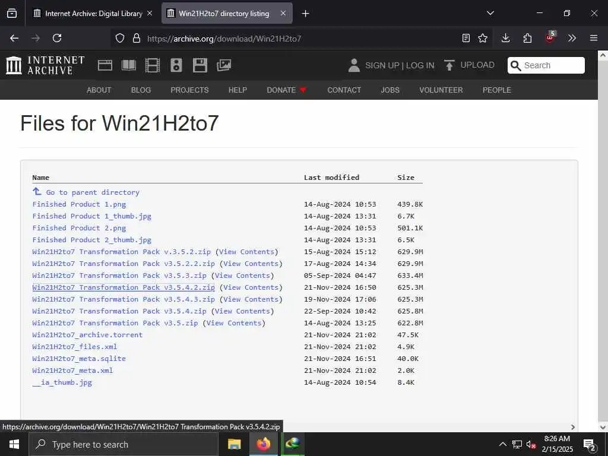Download Transformation Pack v.3.5.2.zip

(x=121, y=252)
